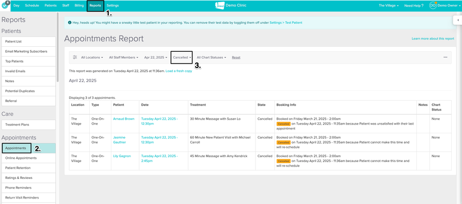Collapse the right side panel arrow
This screenshot has height=204, width=462.
458,20
